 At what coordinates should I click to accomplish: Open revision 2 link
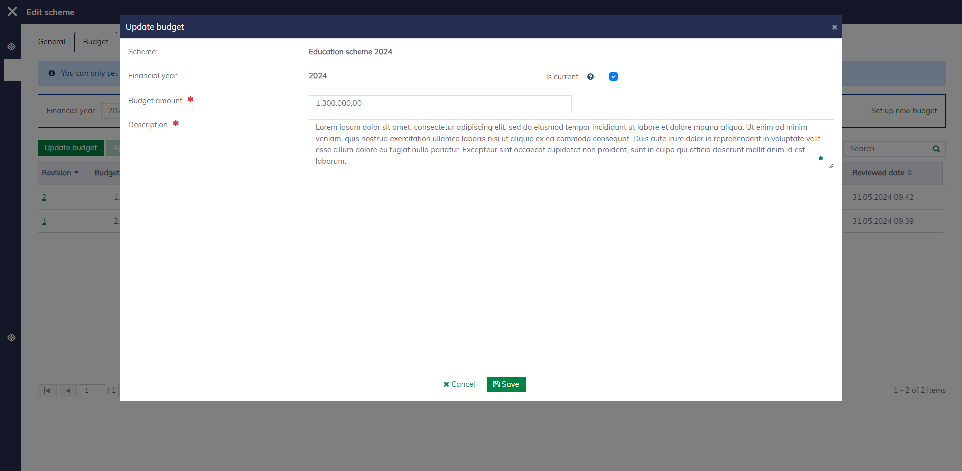[44, 197]
